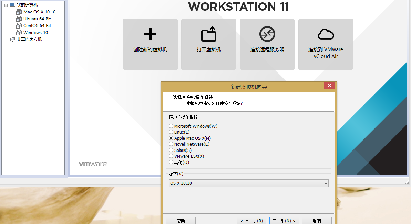Select Windows 10 virtual machine entry

coord(35,33)
